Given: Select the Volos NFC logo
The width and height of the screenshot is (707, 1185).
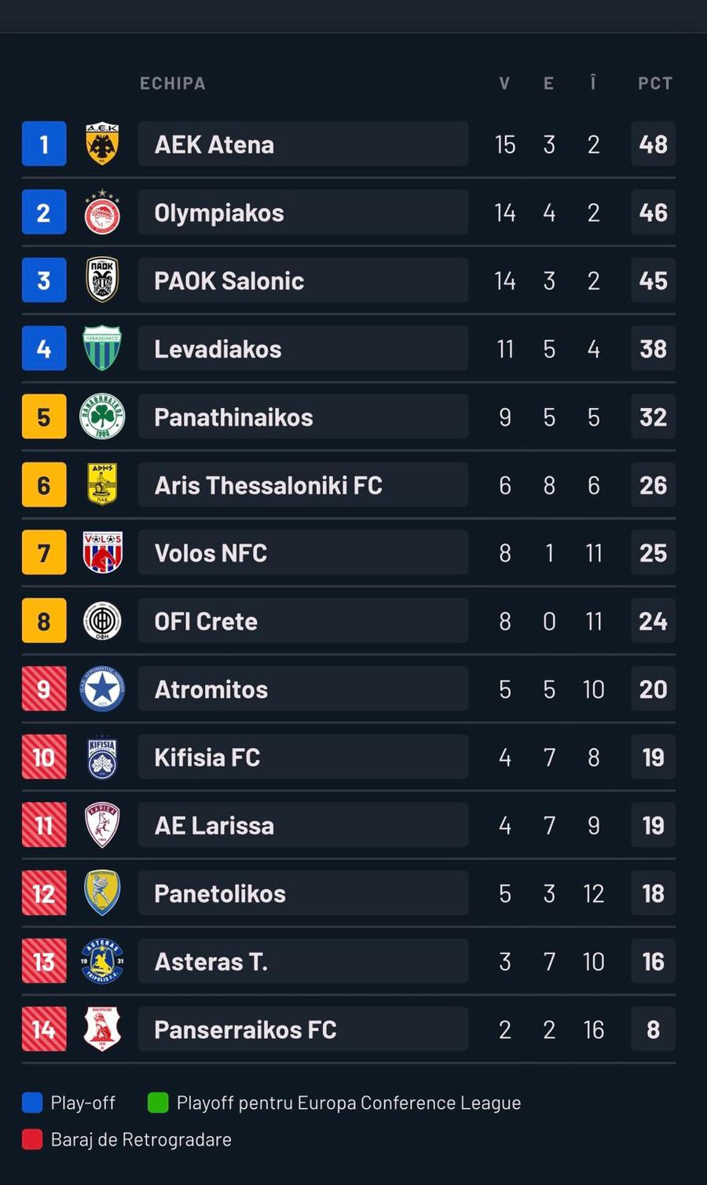Looking at the screenshot, I should tap(101, 552).
